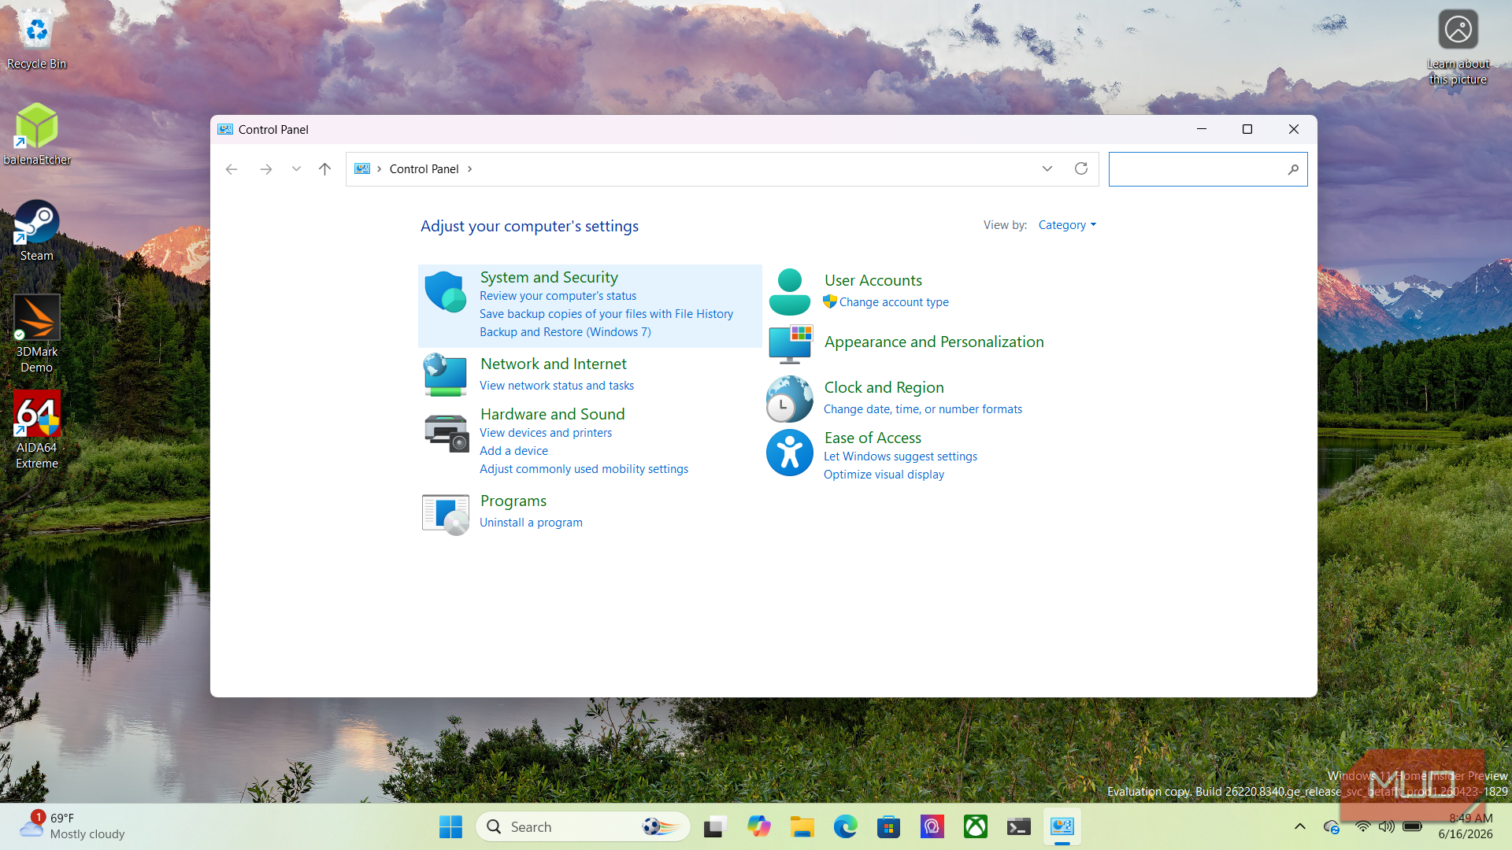Open Review your computer's status link

(558, 296)
